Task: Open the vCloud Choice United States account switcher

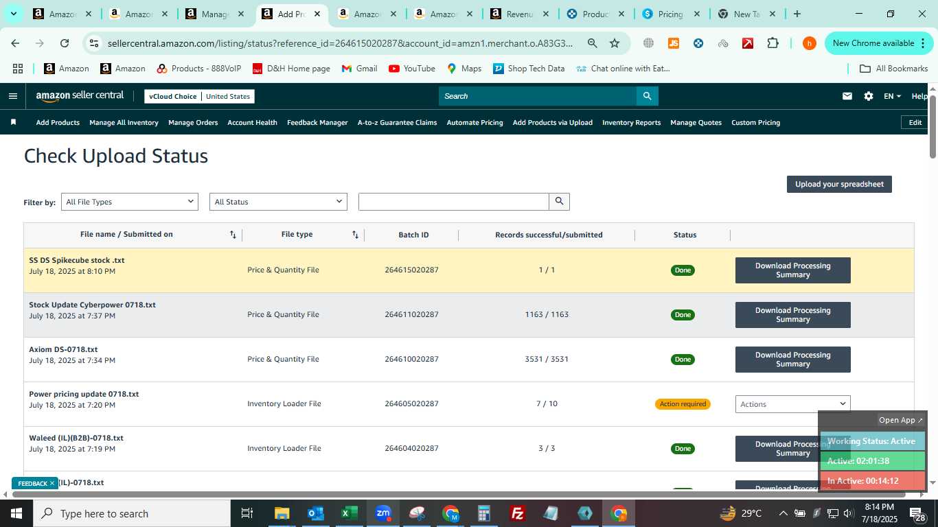Action: pyautogui.click(x=199, y=96)
